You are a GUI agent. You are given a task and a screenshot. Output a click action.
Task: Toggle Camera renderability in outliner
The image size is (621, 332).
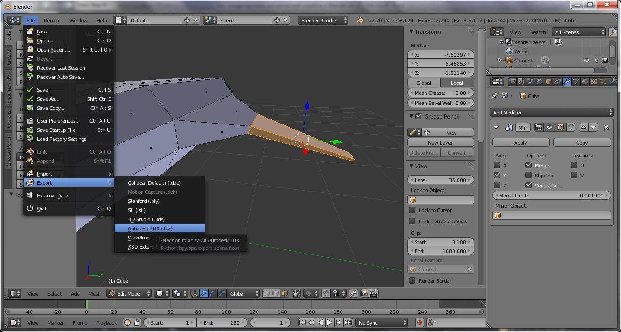coord(605,60)
